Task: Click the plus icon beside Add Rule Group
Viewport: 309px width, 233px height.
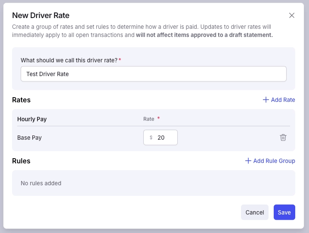Action: click(248, 161)
